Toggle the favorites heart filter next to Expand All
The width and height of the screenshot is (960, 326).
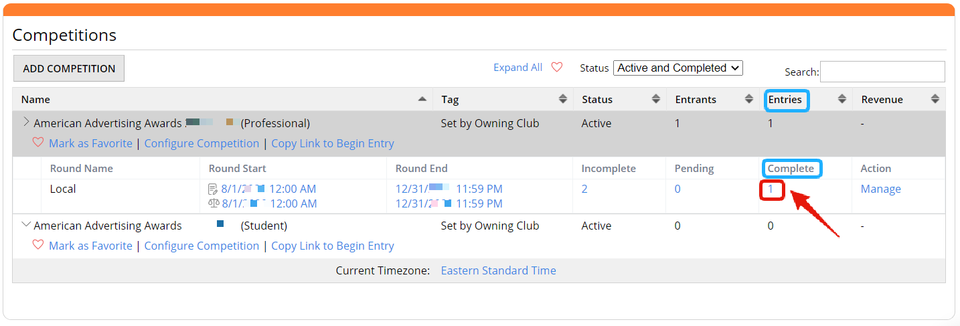pos(557,67)
